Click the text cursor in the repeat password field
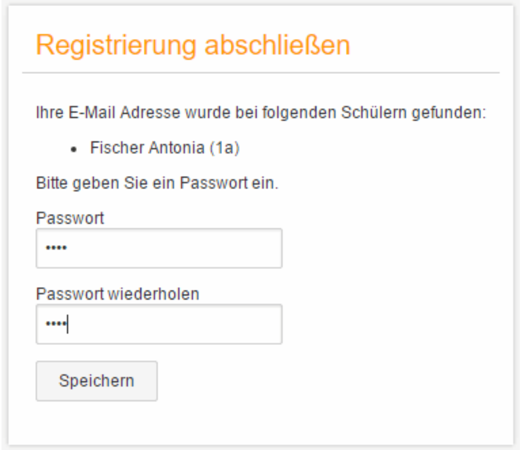Screen dimensions: 523x450 68,324
